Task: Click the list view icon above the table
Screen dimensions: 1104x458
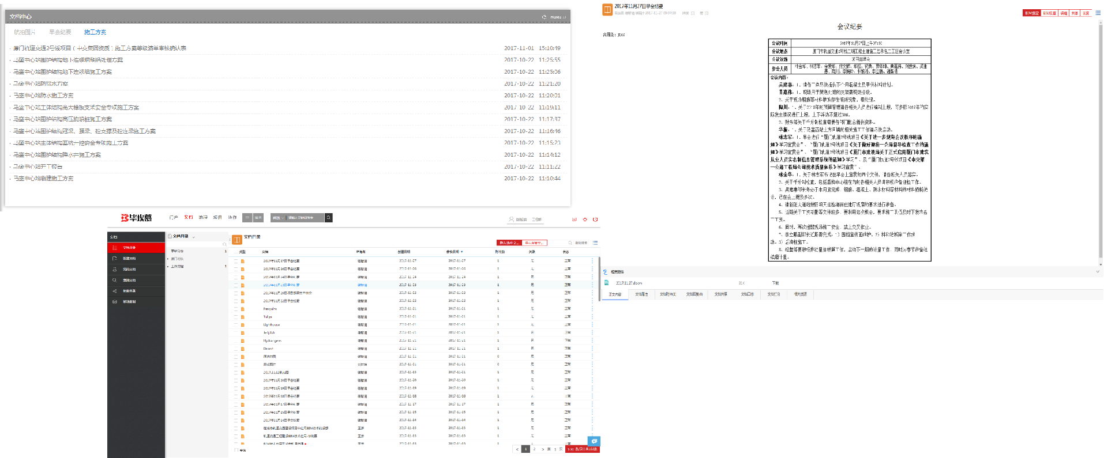Action: click(x=595, y=243)
